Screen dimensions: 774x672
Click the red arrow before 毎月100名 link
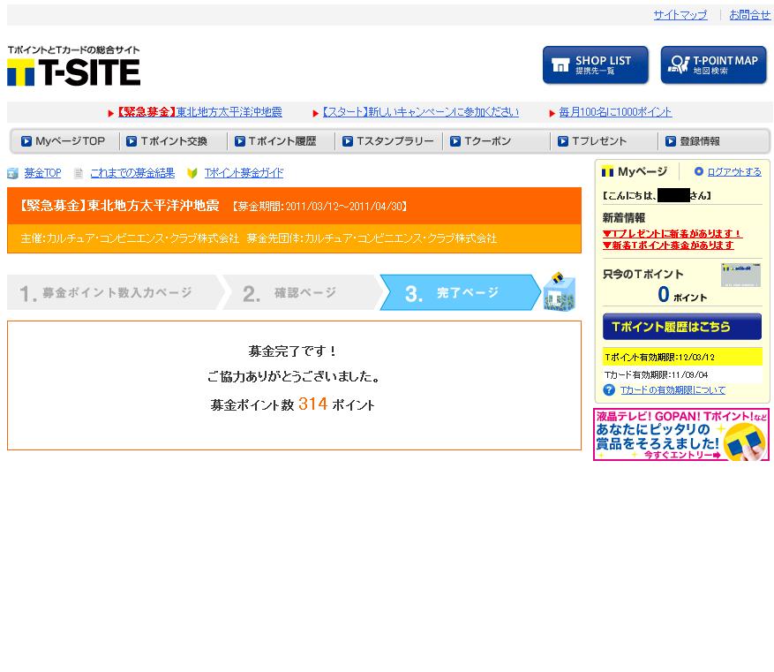[552, 113]
